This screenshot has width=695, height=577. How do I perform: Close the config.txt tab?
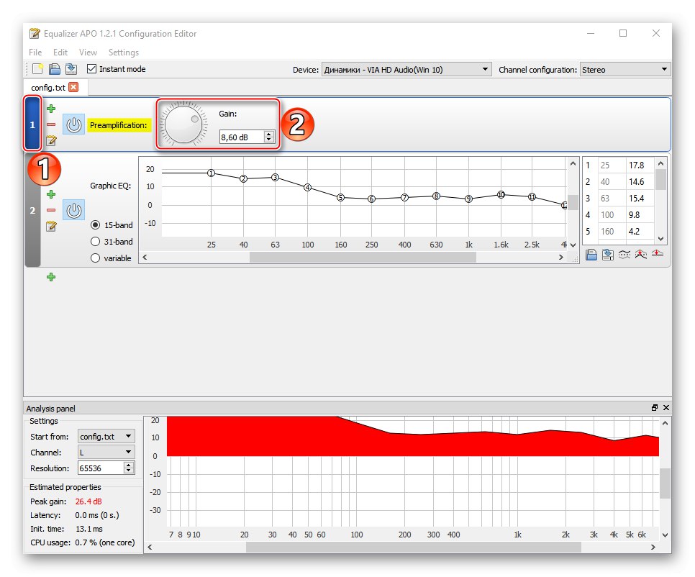[73, 87]
